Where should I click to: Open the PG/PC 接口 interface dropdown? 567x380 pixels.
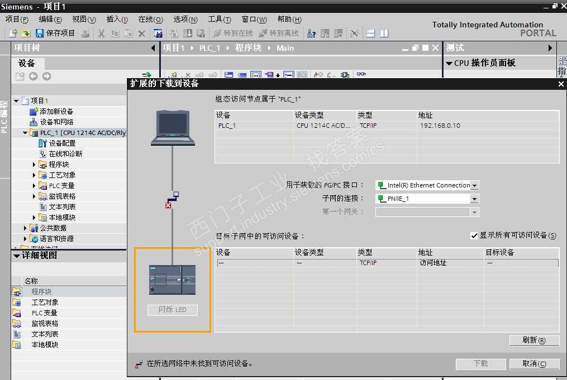(474, 186)
